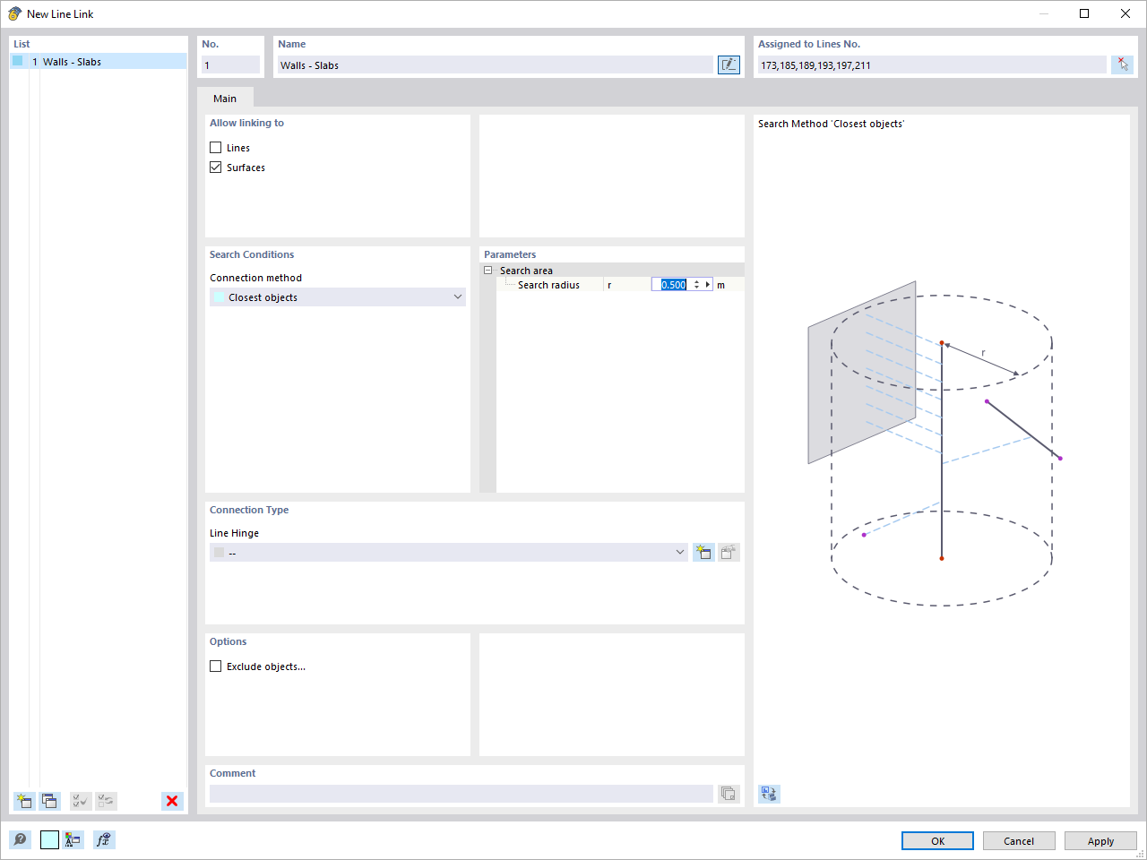Toggle the graphic view icon below the diagram

768,794
